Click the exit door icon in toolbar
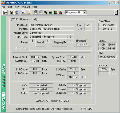The height and width of the screenshot is (113, 120). (5, 12)
